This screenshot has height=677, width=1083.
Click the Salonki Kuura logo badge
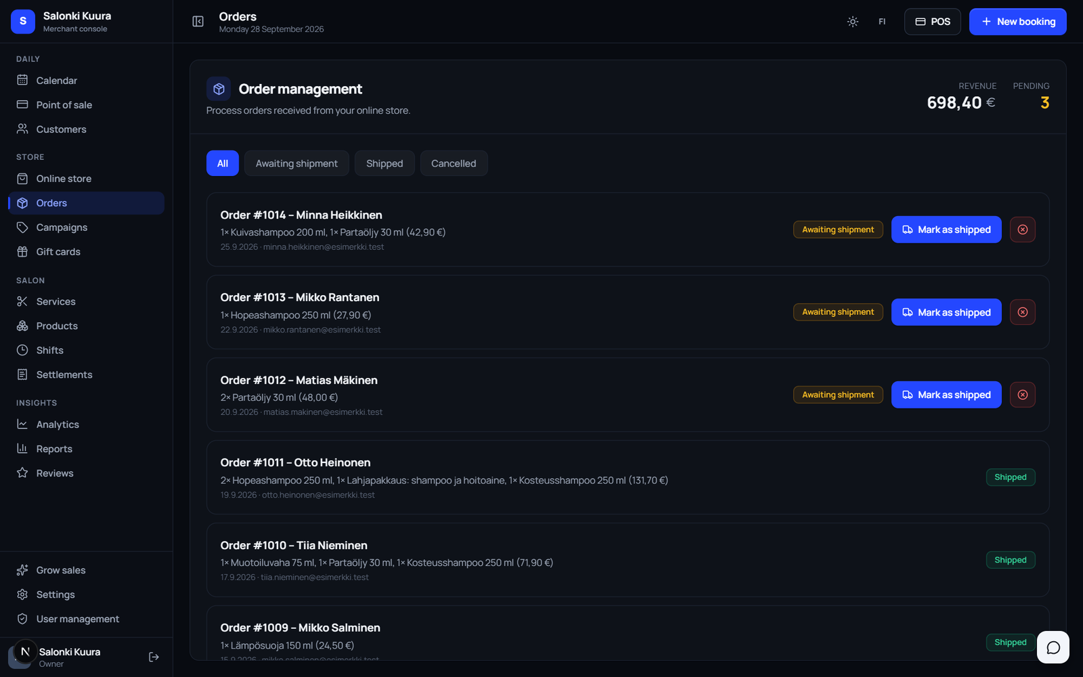23,22
